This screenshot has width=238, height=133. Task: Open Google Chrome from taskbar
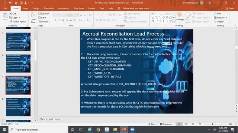[x=98, y=130]
